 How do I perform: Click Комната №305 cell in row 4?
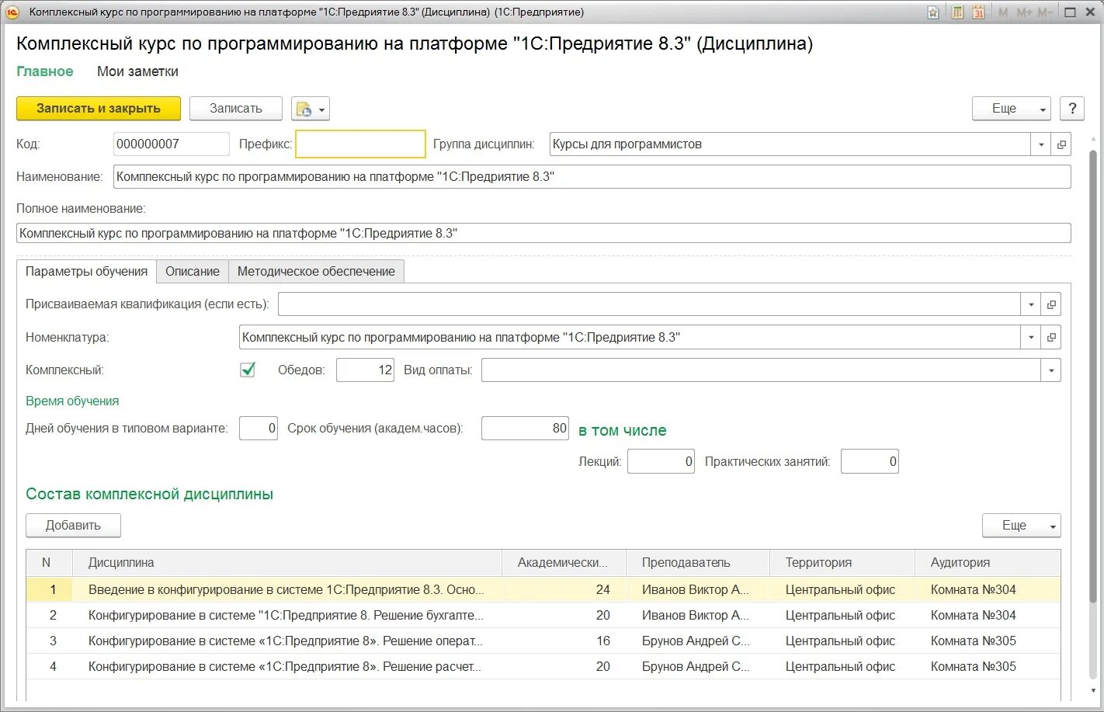click(x=974, y=667)
